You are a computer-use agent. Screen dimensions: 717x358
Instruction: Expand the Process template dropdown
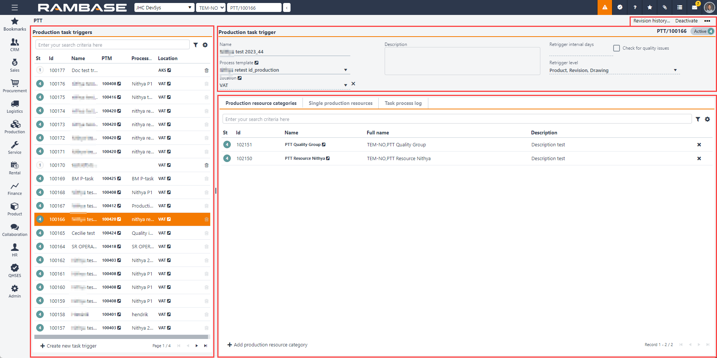(345, 70)
